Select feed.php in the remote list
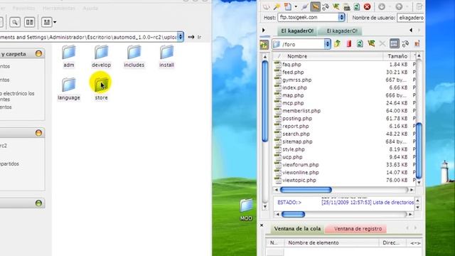 293,73
